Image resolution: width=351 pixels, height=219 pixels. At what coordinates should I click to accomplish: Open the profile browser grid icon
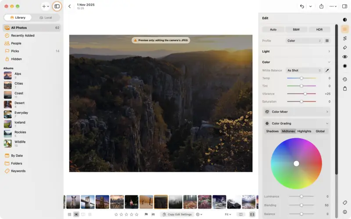click(327, 41)
